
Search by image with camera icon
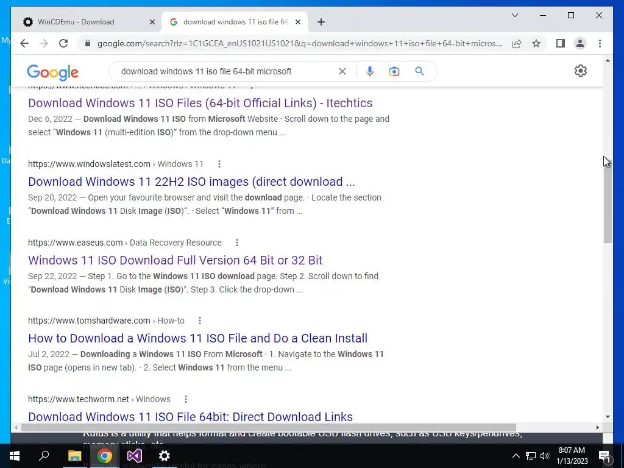[394, 71]
